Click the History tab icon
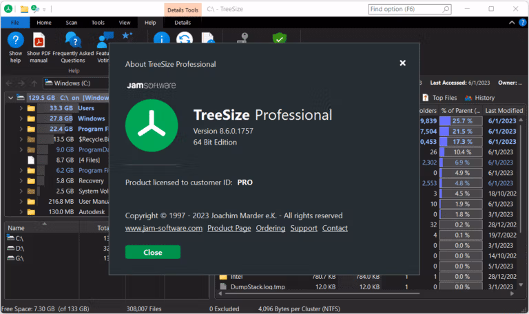 pyautogui.click(x=468, y=98)
